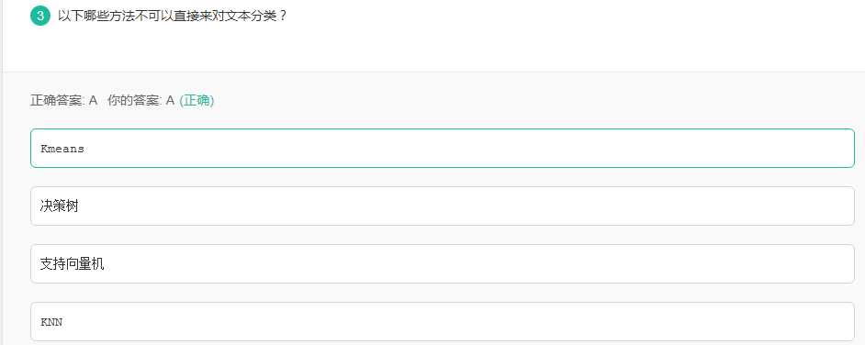Select the highlighted Kmeans answer option
Viewport: 865px width, 345px height.
coord(443,149)
